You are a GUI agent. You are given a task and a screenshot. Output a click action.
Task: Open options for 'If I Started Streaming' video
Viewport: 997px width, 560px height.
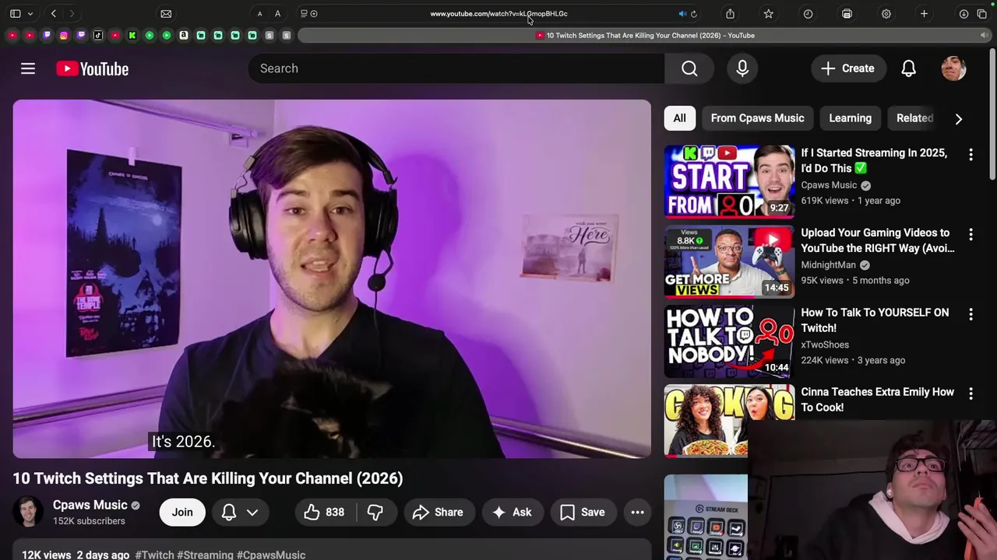[x=971, y=154]
